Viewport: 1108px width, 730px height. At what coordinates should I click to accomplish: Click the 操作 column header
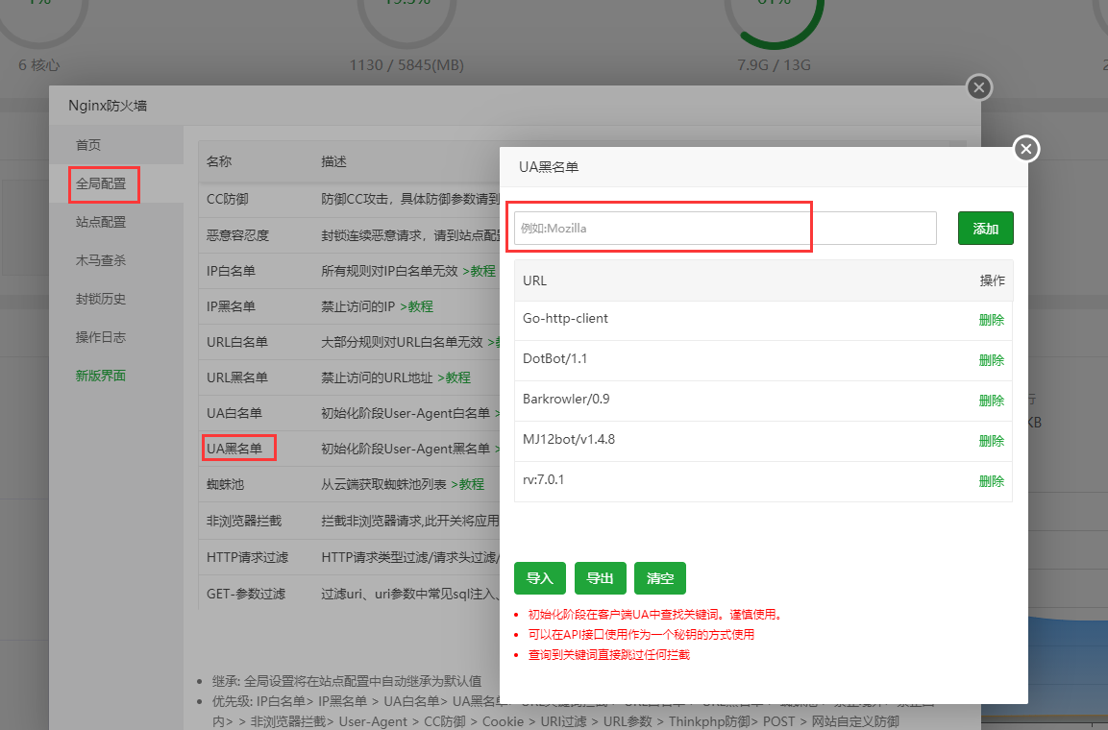click(992, 281)
